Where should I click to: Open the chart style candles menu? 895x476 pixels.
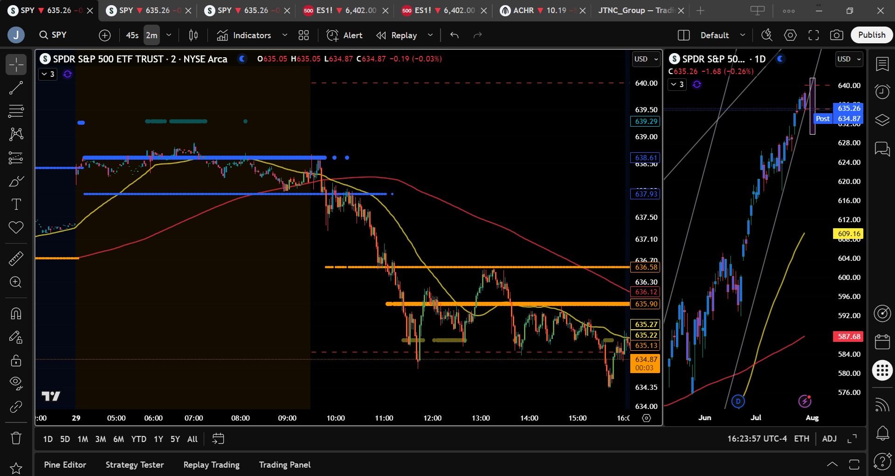(x=193, y=35)
